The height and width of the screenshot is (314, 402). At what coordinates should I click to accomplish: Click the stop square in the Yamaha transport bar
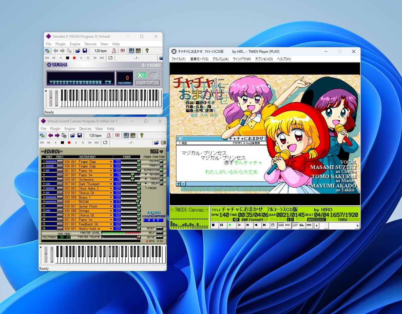[67, 58]
